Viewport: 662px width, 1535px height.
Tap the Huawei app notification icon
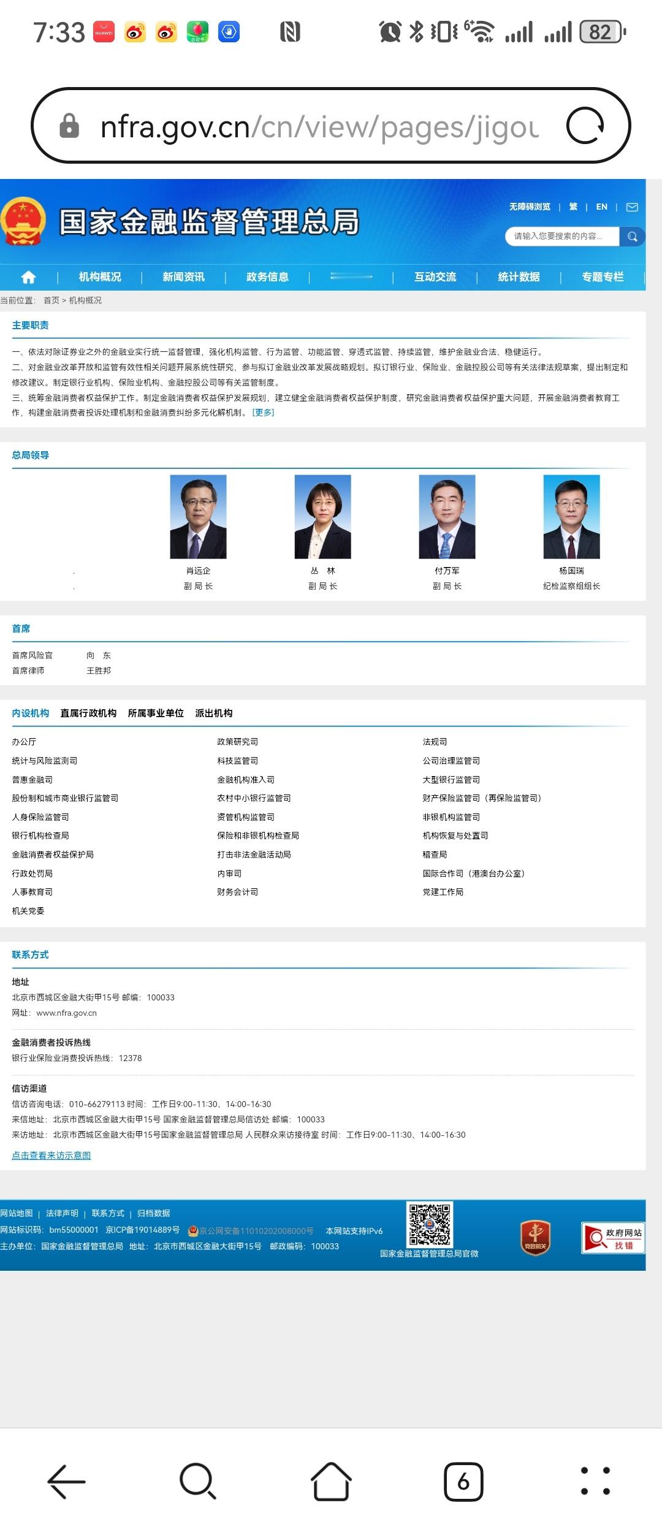[104, 32]
